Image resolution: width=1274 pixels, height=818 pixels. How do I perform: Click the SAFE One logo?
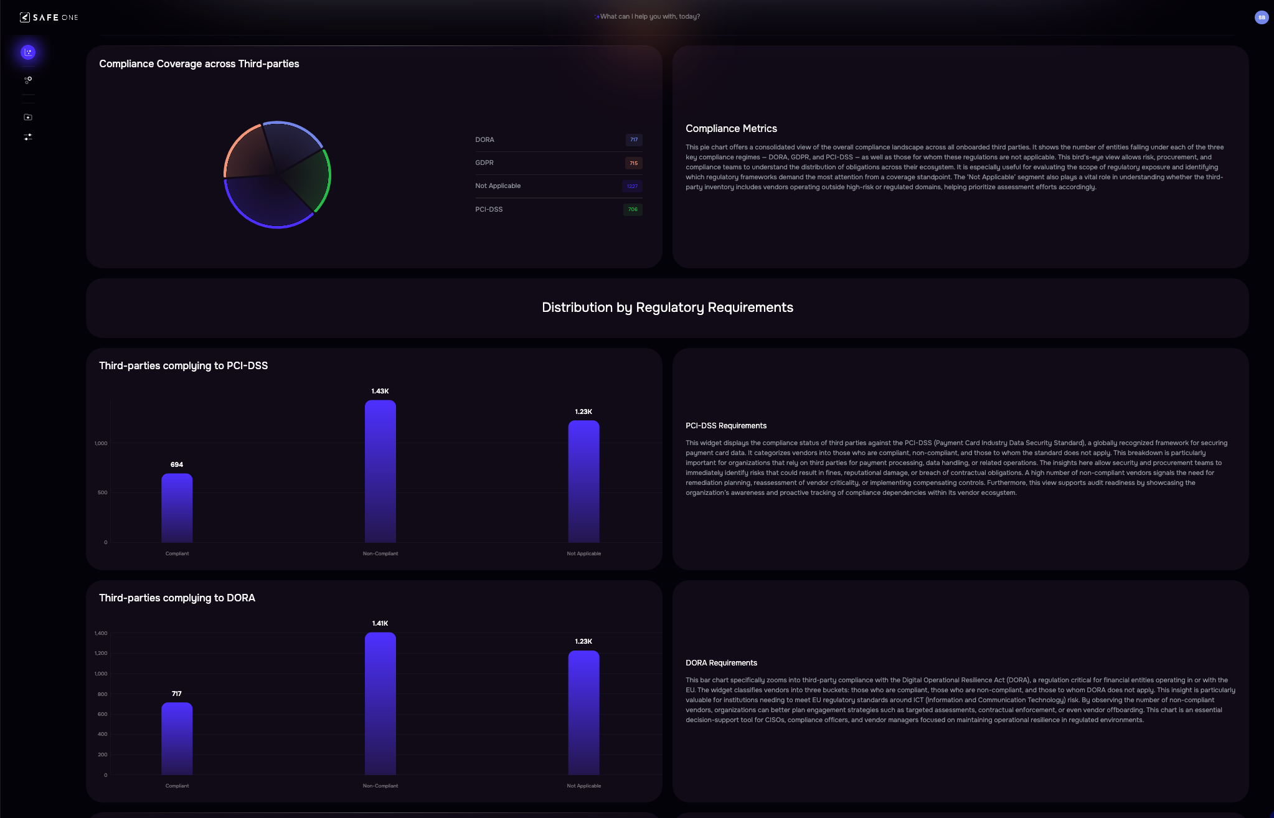(49, 17)
